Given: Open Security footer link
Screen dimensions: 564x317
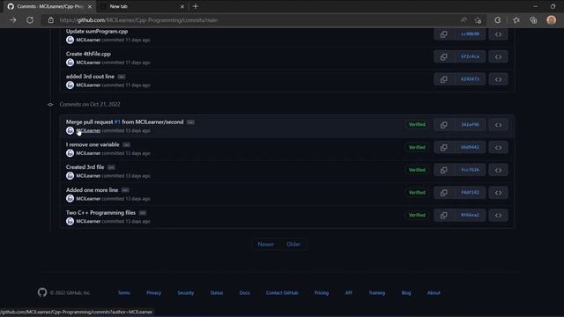Looking at the screenshot, I should point(186,293).
